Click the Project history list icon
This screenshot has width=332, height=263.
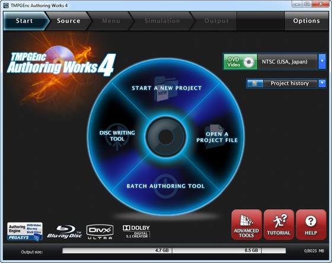tap(255, 84)
